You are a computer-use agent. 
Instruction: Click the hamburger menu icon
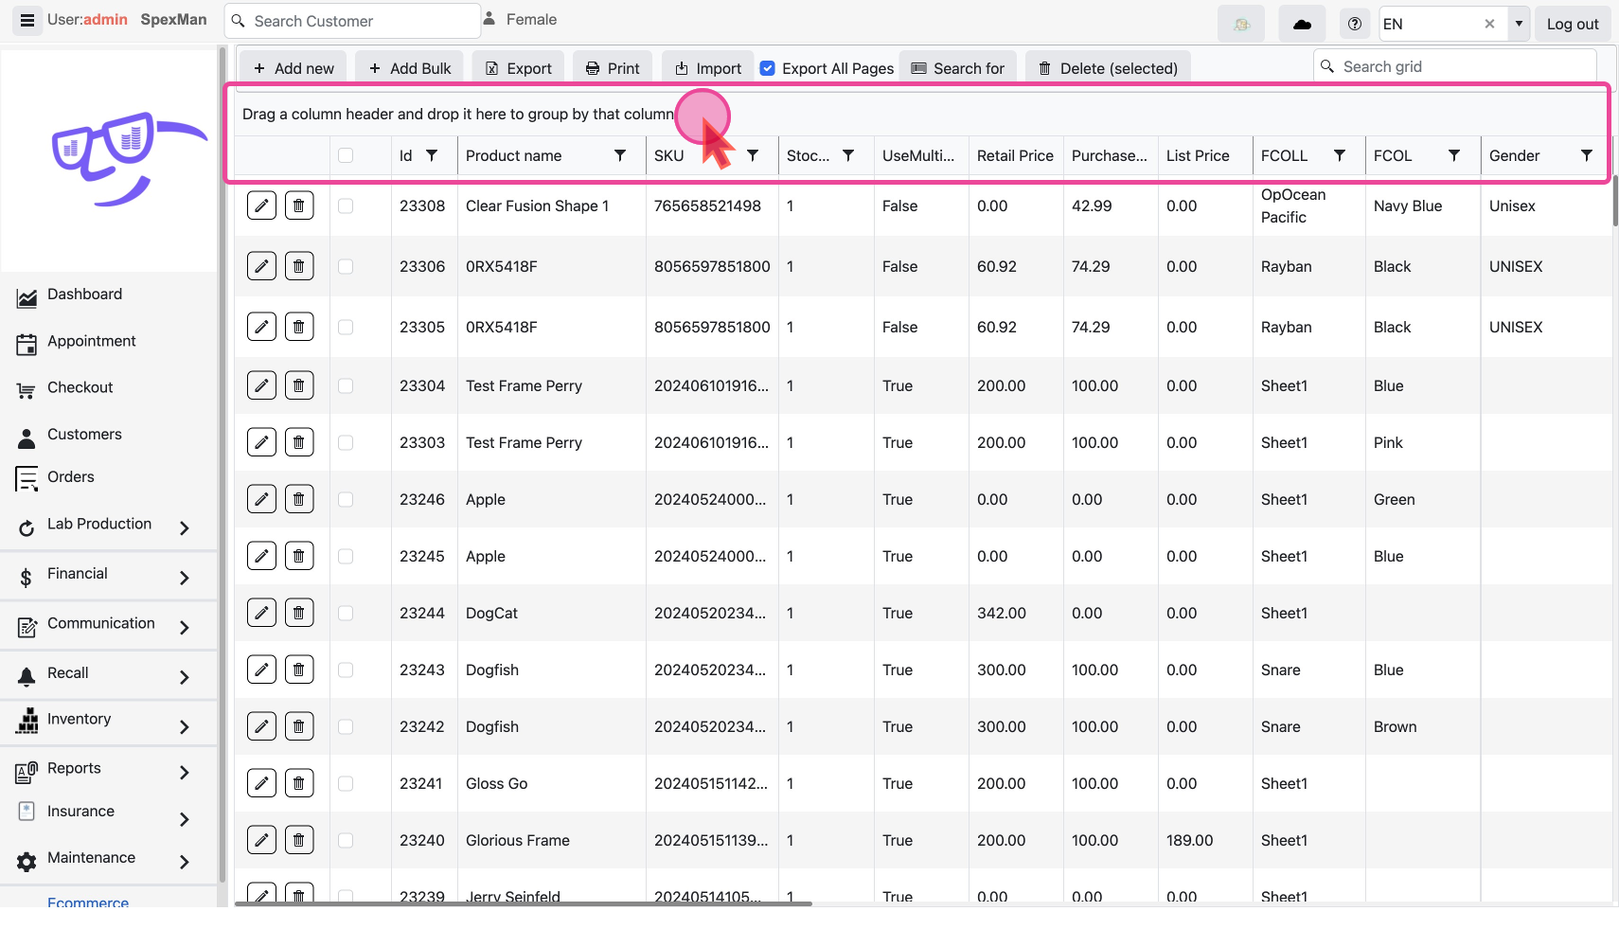pos(27,20)
